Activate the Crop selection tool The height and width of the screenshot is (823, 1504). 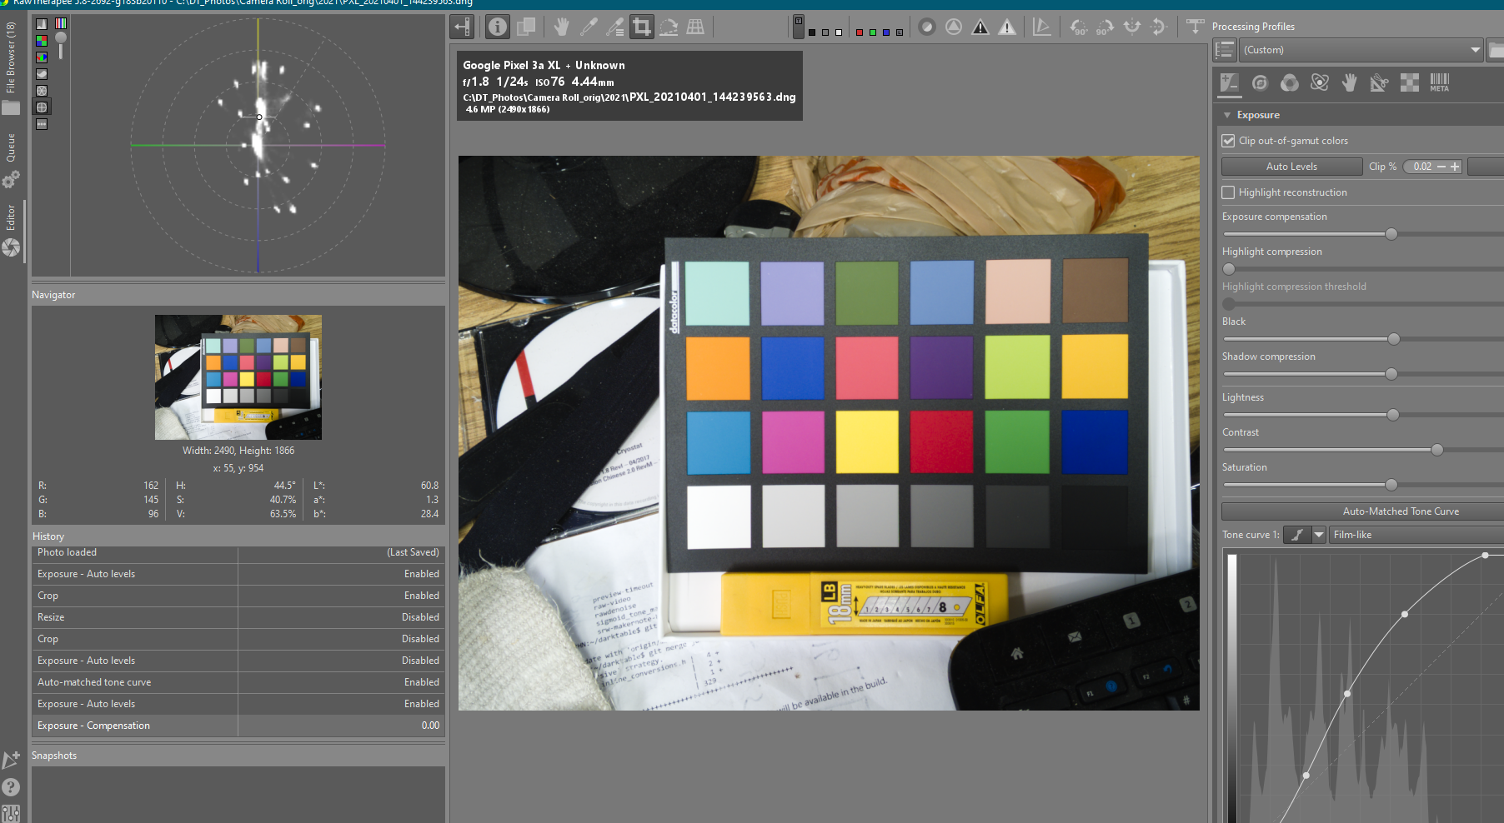click(642, 27)
